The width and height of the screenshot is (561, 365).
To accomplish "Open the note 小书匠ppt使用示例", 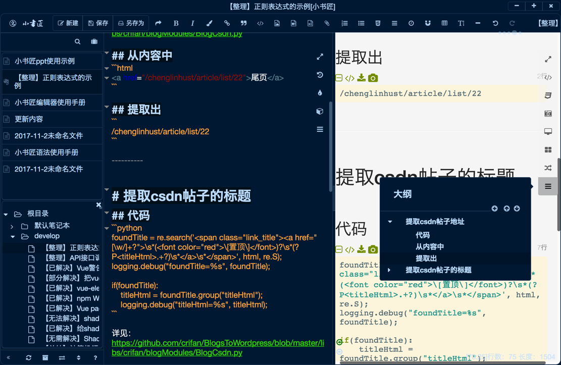I will point(52,61).
